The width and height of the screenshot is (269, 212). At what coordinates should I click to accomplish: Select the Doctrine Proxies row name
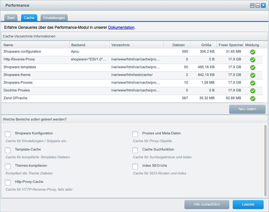pos(17,90)
